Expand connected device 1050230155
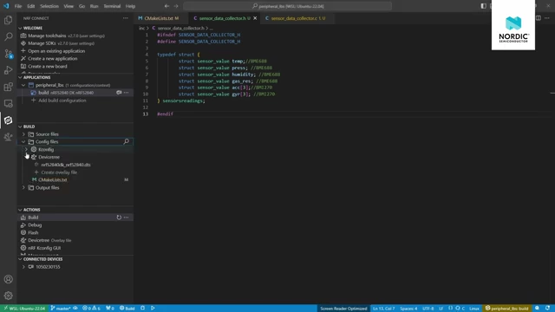The width and height of the screenshot is (555, 312). click(23, 267)
